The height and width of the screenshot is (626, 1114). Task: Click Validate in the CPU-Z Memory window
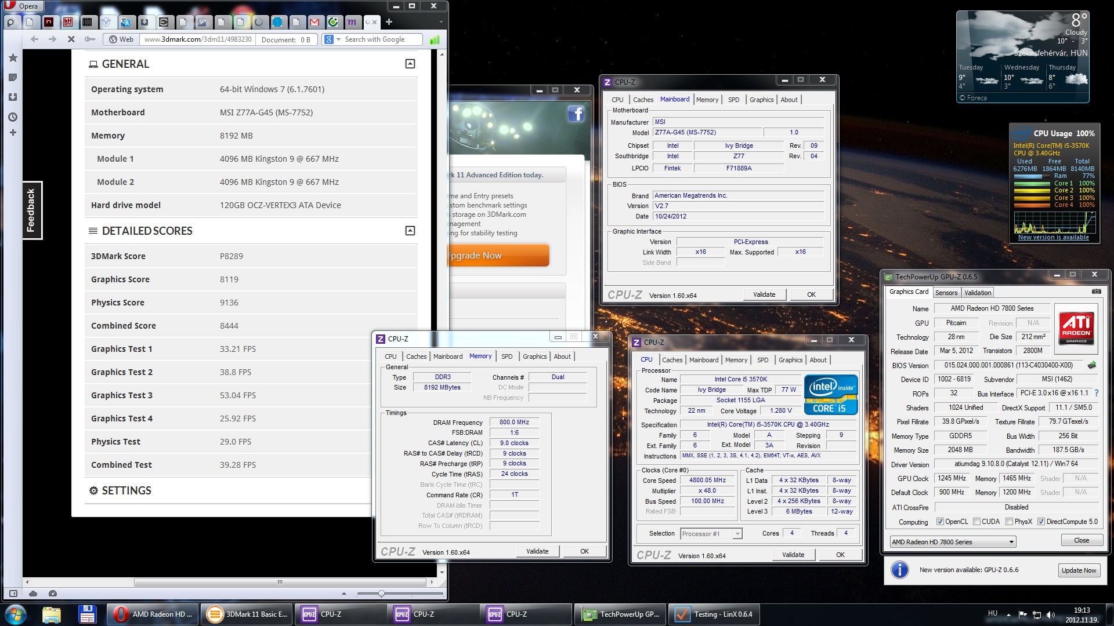[x=537, y=551]
